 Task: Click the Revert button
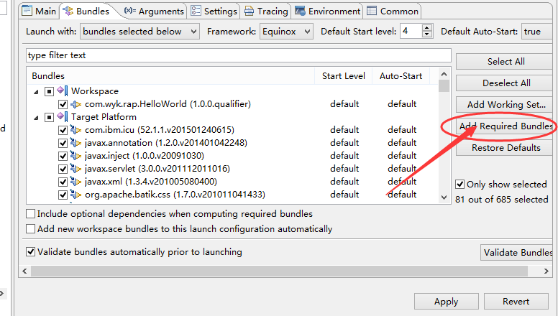[516, 302]
